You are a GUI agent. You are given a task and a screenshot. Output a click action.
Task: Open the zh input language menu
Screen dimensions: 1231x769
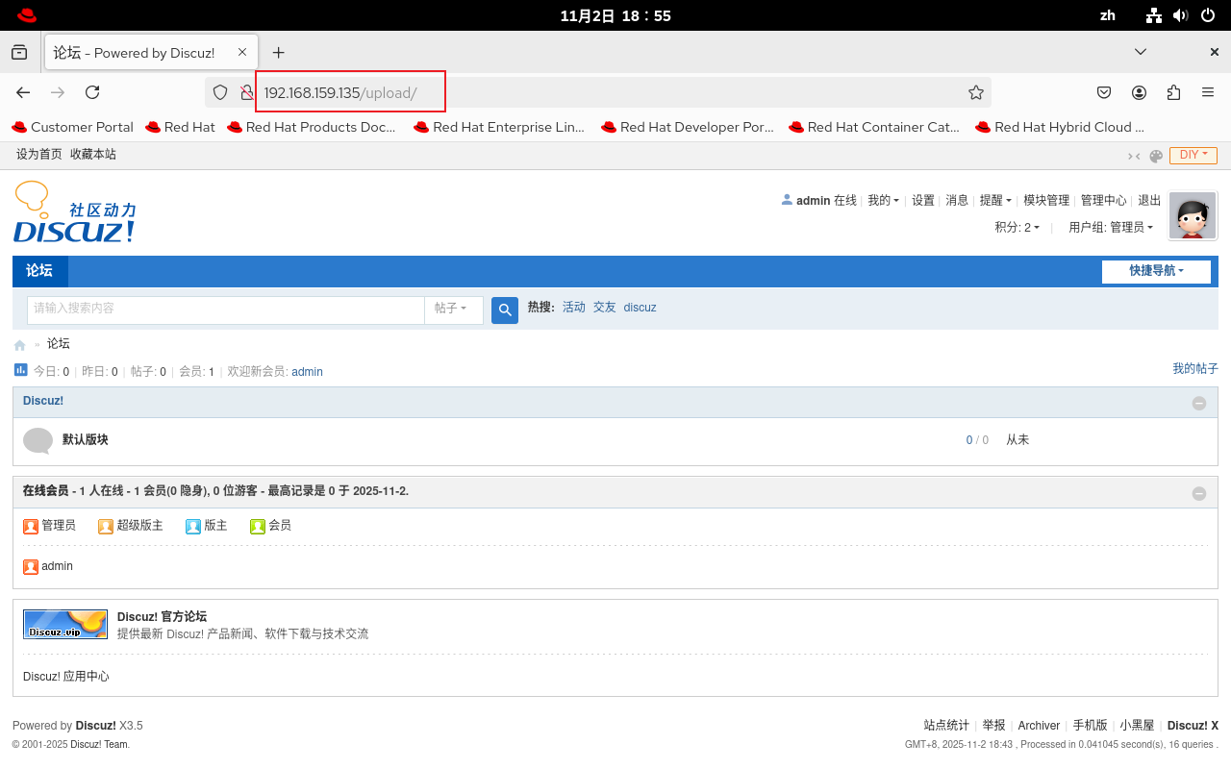1108,15
